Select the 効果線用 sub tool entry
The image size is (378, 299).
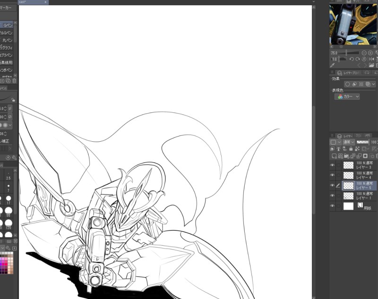point(7,62)
